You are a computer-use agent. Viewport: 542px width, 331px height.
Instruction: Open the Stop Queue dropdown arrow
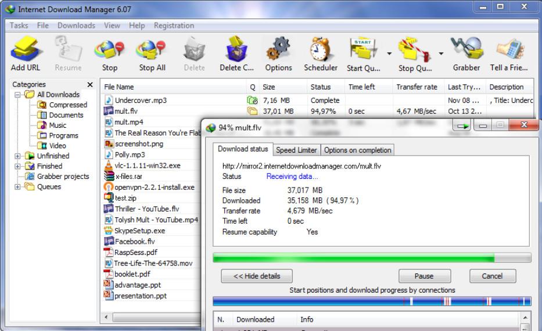coord(441,54)
